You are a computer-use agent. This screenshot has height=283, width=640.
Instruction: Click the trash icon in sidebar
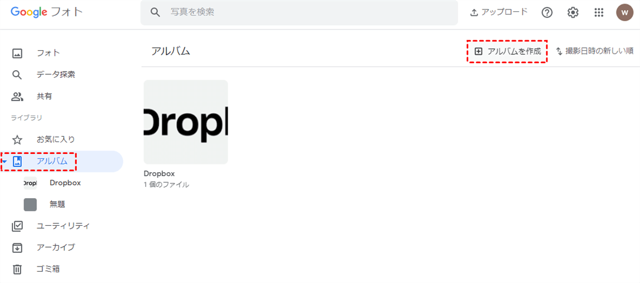click(17, 269)
